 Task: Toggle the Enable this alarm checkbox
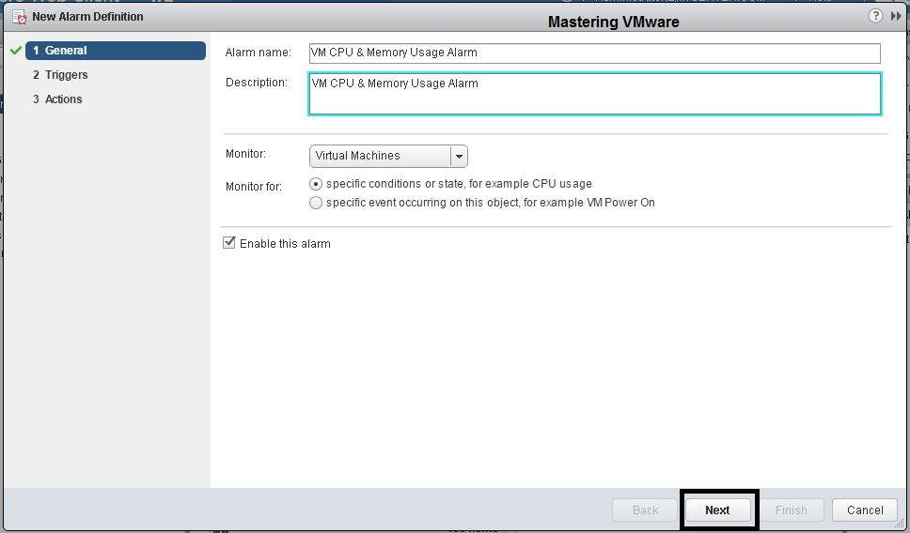pyautogui.click(x=229, y=243)
